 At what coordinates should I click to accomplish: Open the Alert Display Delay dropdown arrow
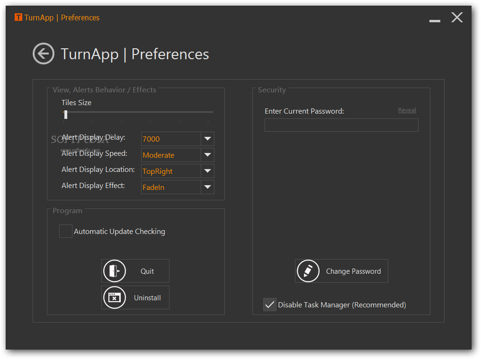click(x=207, y=139)
